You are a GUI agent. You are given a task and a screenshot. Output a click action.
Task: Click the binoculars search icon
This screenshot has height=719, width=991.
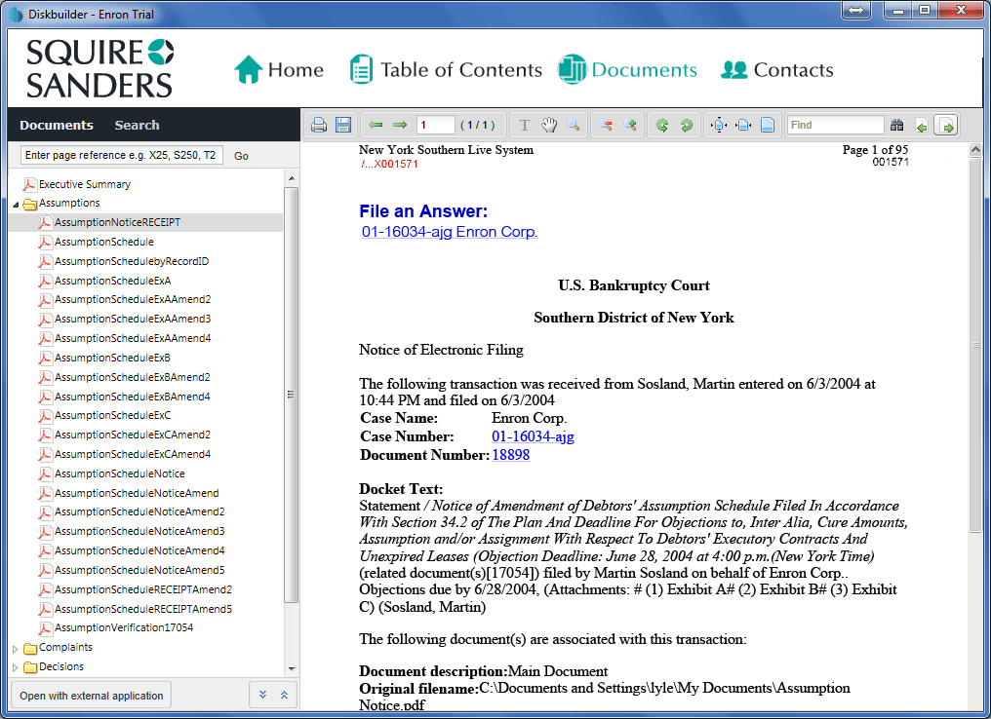click(896, 125)
